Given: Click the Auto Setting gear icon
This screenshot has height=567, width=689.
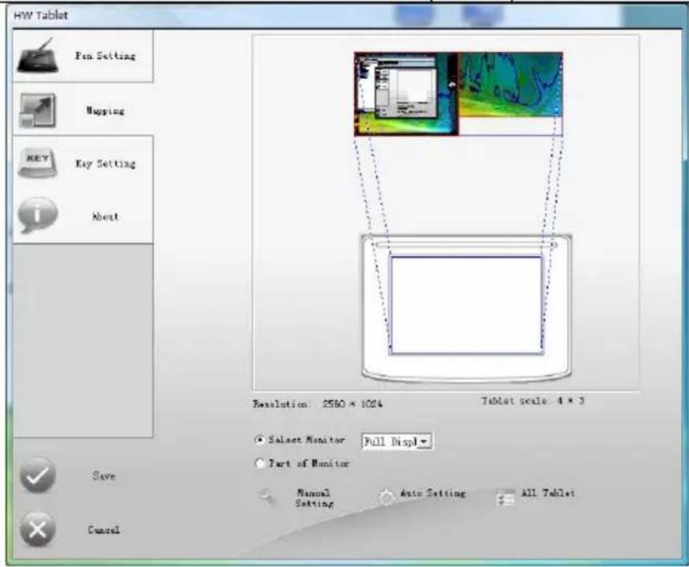Looking at the screenshot, I should pyautogui.click(x=386, y=497).
